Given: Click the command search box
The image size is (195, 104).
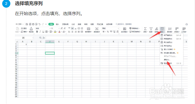Looking at the screenshot, I should click(124, 24).
